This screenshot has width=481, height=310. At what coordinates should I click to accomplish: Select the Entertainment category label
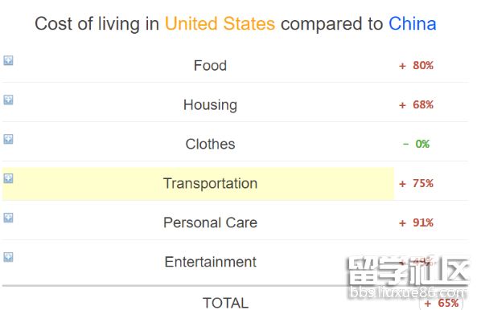tap(210, 262)
